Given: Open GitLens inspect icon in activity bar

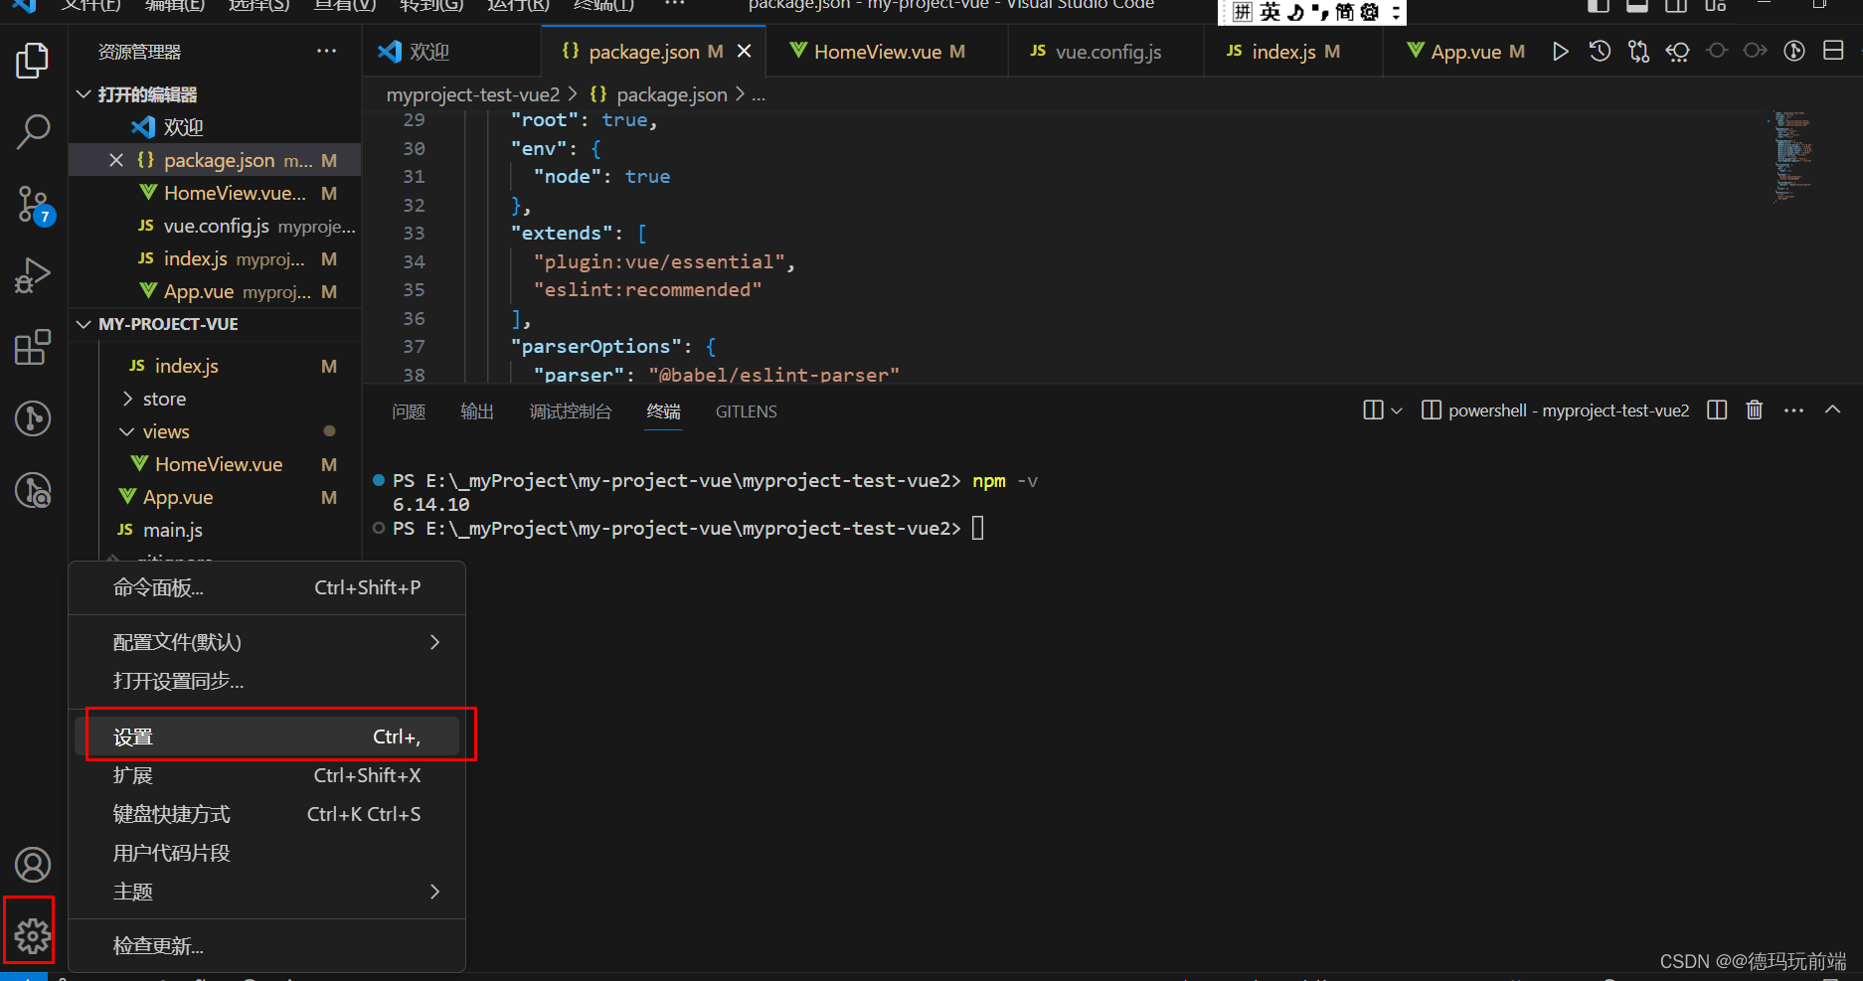Looking at the screenshot, I should point(33,490).
